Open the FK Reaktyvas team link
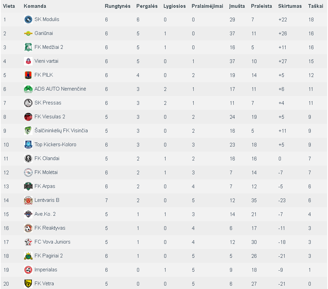 click(x=50, y=228)
